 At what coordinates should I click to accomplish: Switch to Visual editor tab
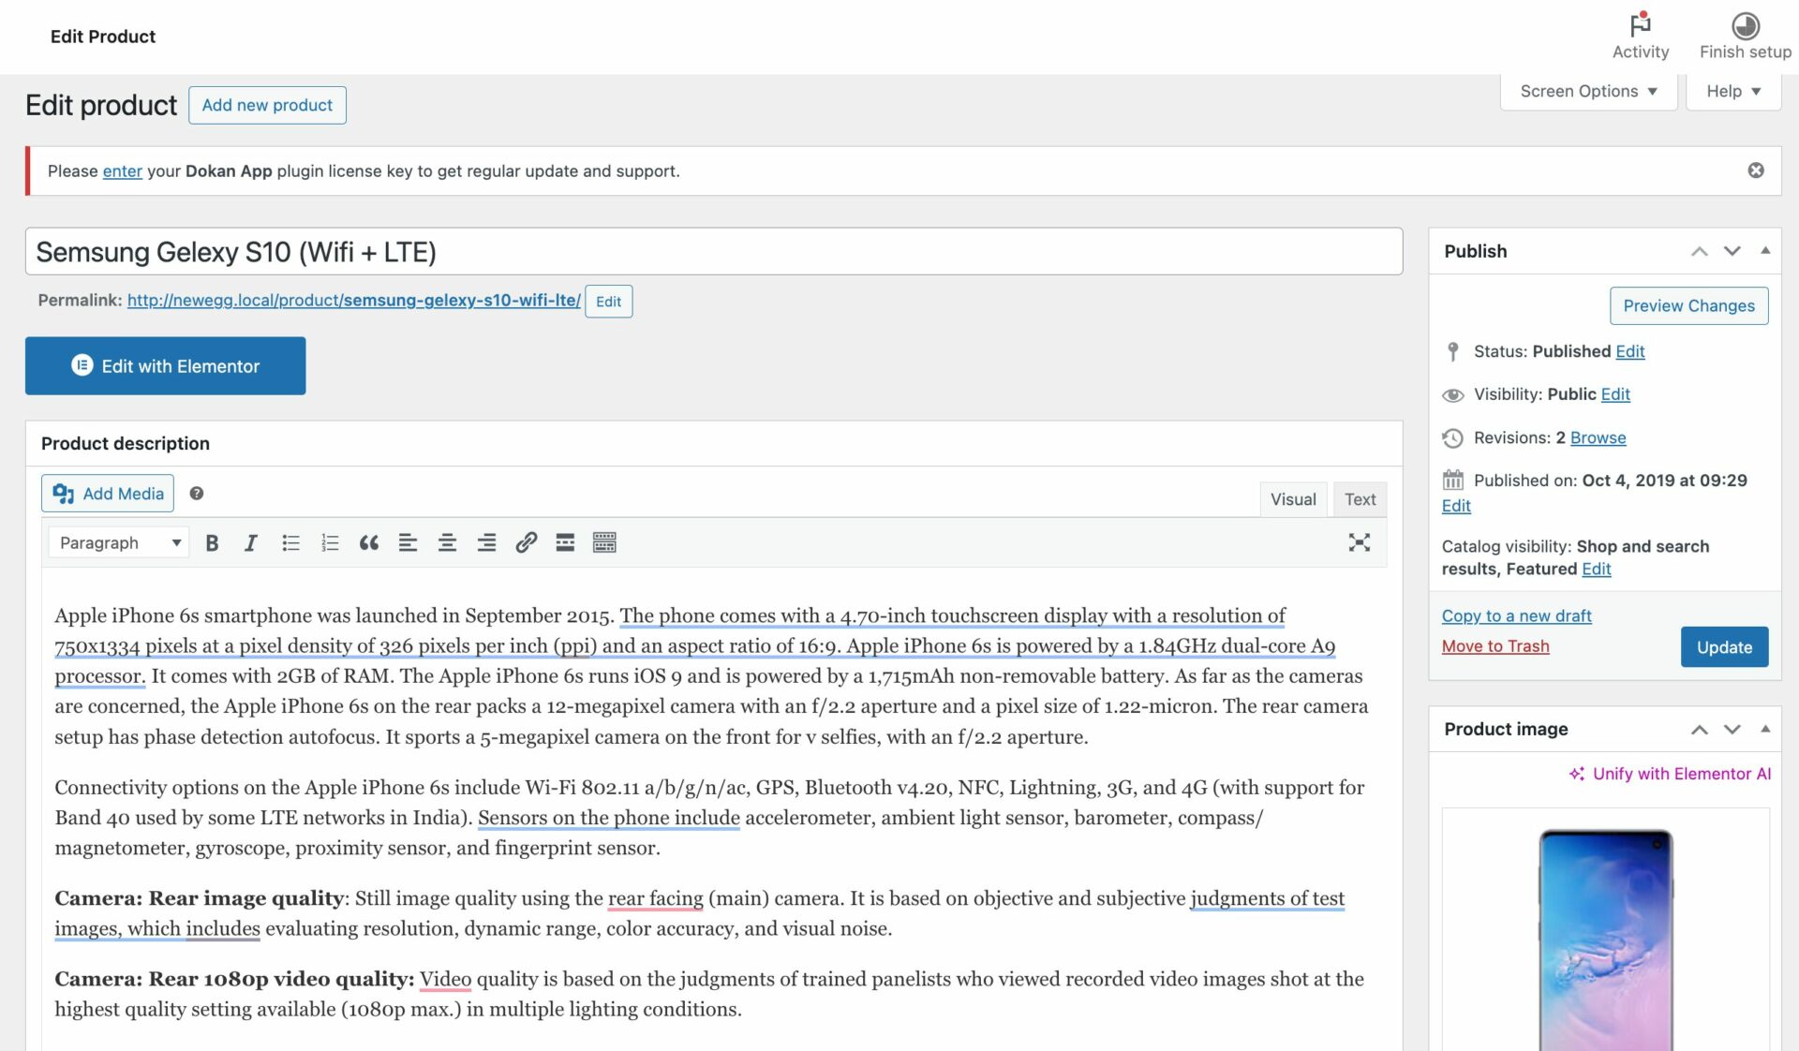tap(1292, 499)
